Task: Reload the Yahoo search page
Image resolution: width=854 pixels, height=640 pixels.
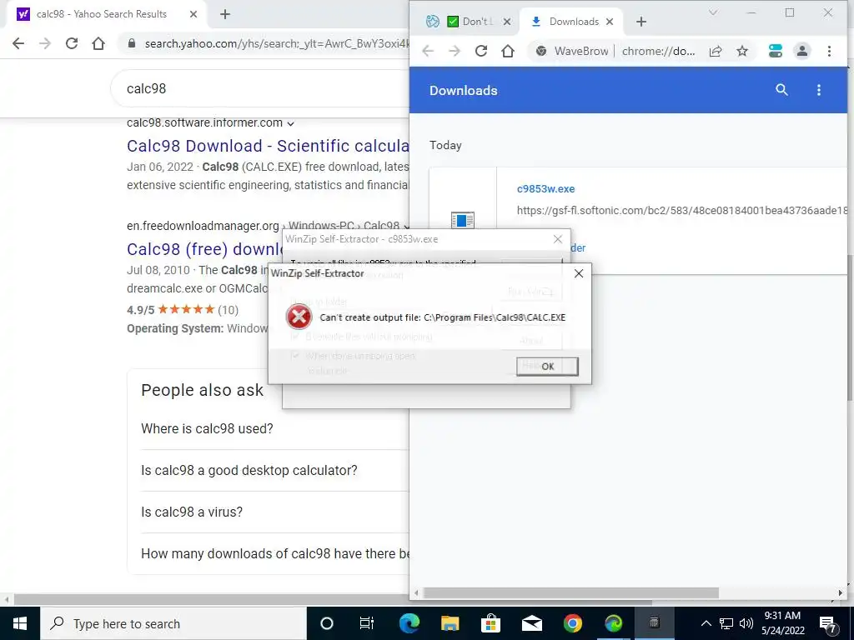Action: pos(72,43)
